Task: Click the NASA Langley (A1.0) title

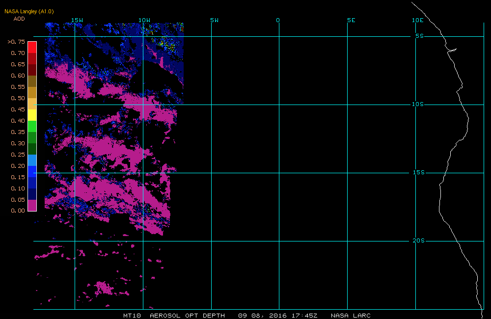Action: click(x=29, y=12)
